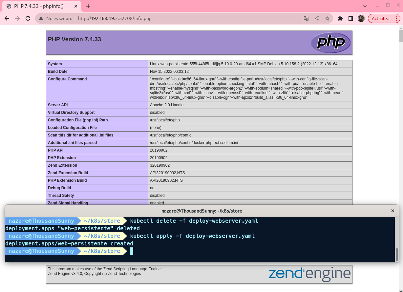Share this page via share icon

tap(317, 18)
